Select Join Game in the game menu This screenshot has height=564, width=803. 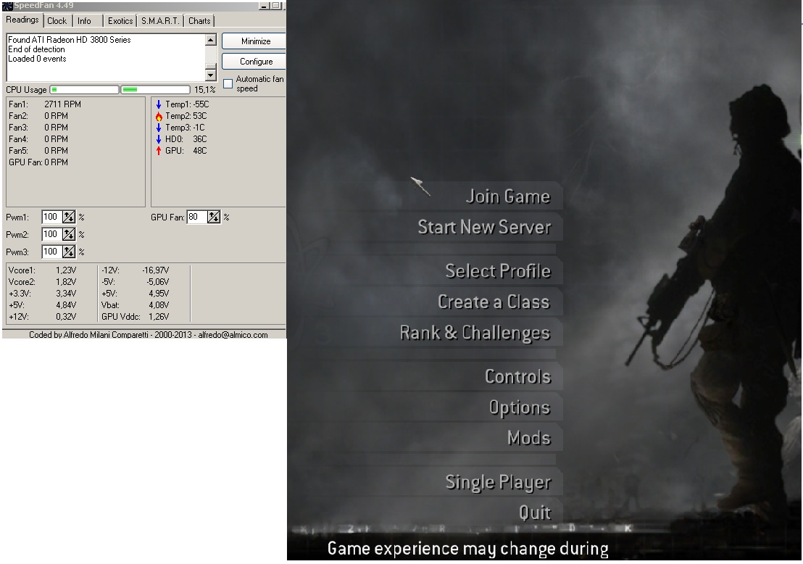coord(508,196)
